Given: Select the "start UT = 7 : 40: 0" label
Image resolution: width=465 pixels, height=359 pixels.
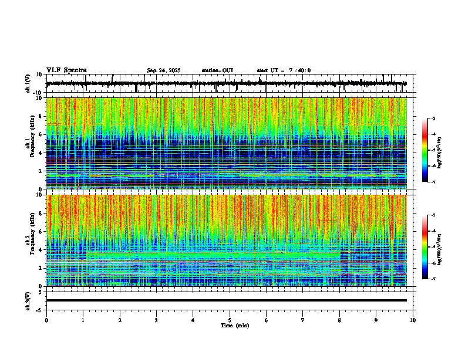Looking at the screenshot, I should (284, 70).
